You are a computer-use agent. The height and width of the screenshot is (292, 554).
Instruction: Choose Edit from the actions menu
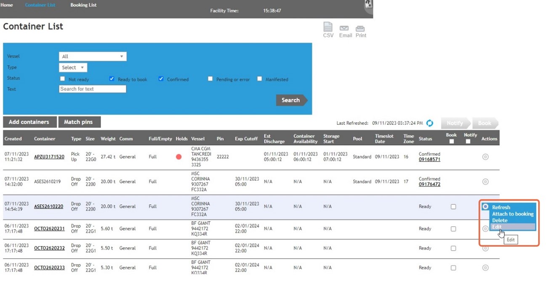(497, 227)
